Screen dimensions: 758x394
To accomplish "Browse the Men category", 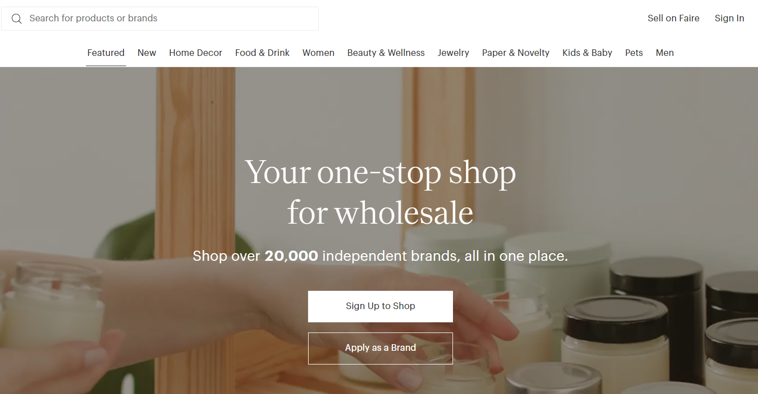I will click(x=664, y=53).
